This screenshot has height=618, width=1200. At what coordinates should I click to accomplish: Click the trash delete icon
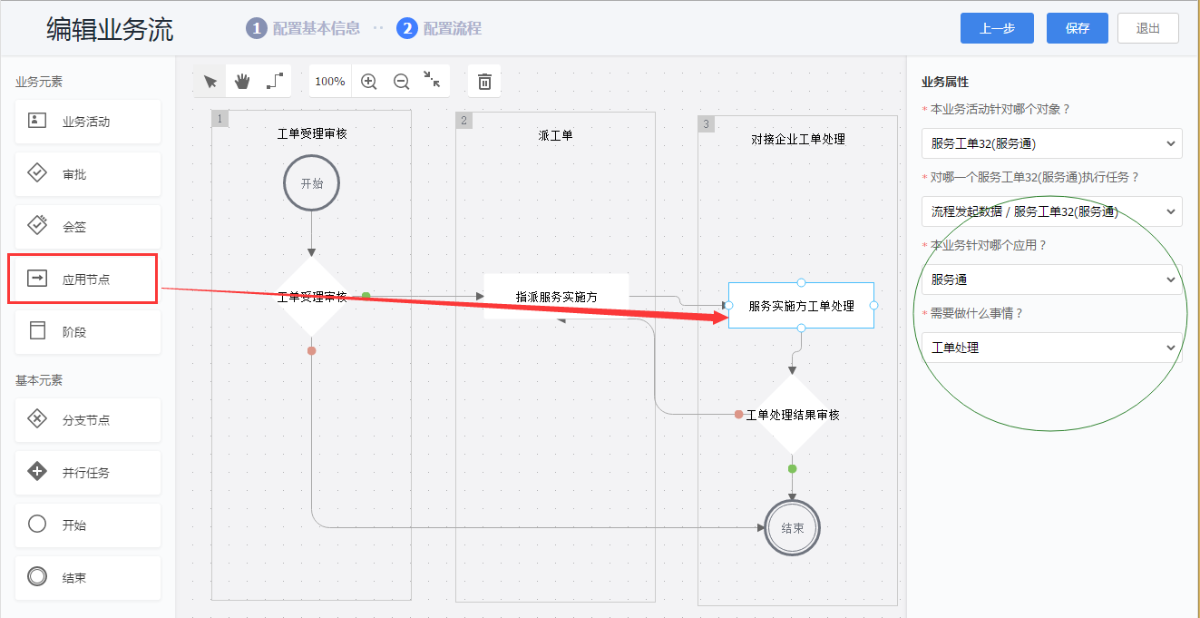484,82
